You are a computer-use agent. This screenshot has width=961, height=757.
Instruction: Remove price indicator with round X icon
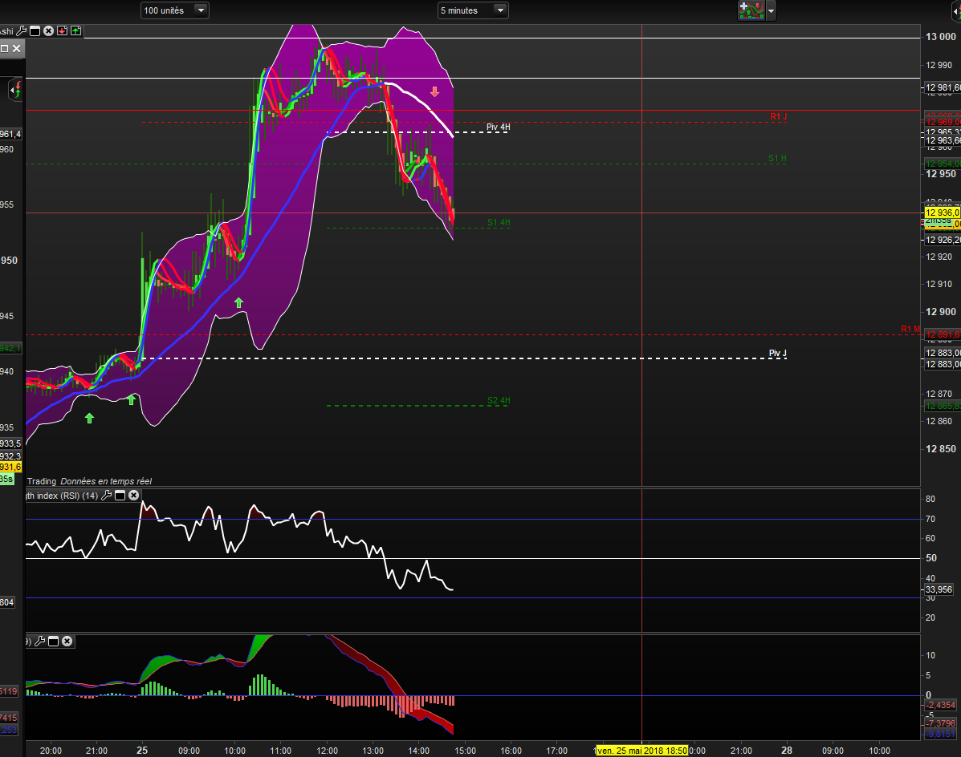[x=48, y=30]
